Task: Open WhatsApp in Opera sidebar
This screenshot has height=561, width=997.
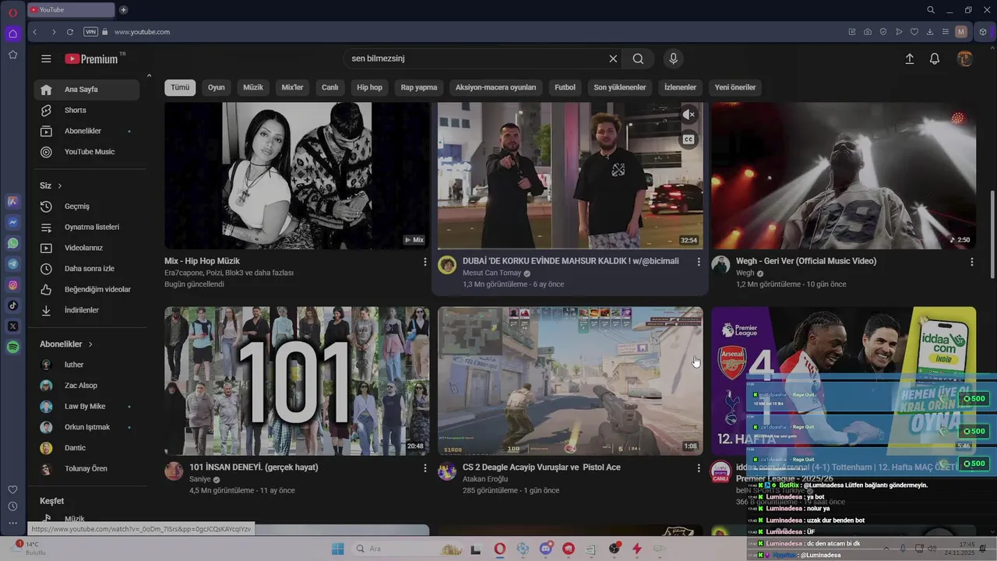Action: [x=12, y=243]
